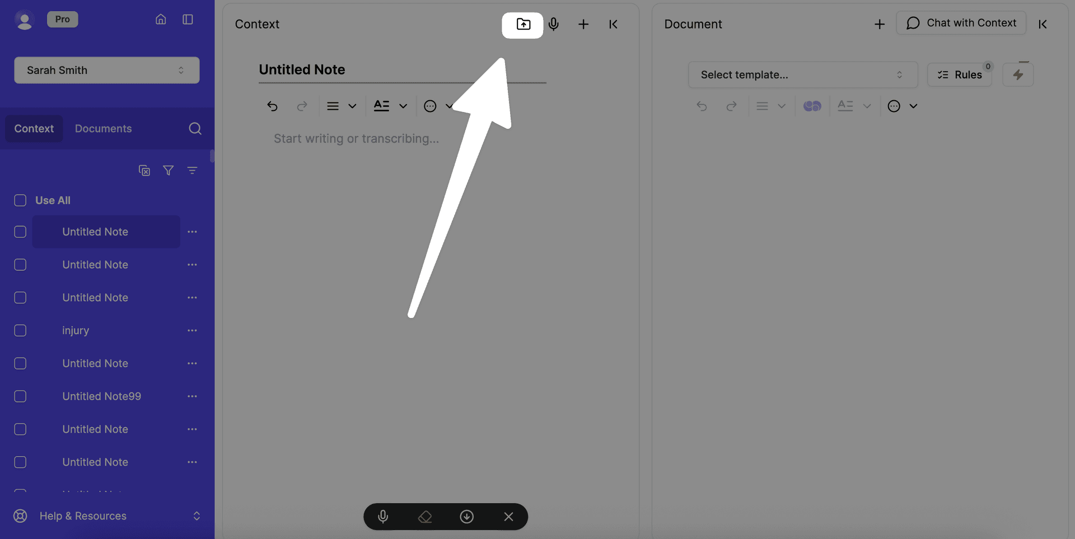The image size is (1075, 539).
Task: Click the home icon at the top left
Action: pos(161,18)
